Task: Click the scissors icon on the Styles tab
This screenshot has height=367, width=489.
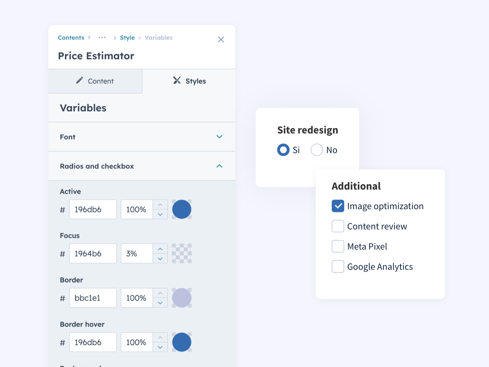Action: click(177, 80)
